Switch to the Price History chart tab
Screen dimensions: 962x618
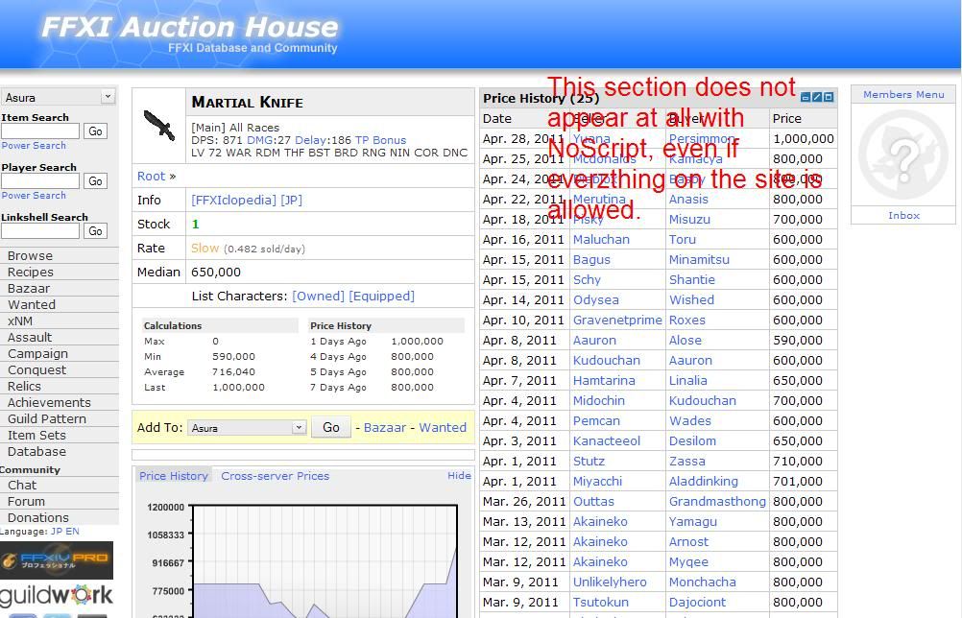pos(174,476)
